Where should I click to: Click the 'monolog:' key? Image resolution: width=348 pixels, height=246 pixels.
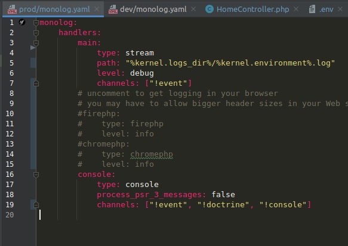point(58,23)
